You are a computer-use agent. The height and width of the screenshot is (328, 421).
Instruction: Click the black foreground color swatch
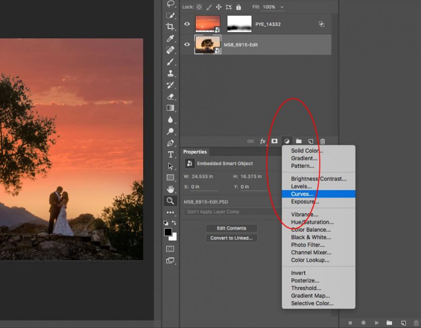click(168, 232)
